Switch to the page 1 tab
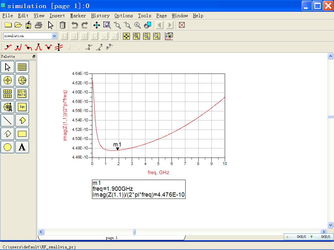The width and height of the screenshot is (334, 250). 112,238
